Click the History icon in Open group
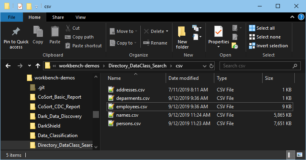This screenshot has height=160, width=306. [x=235, y=46]
